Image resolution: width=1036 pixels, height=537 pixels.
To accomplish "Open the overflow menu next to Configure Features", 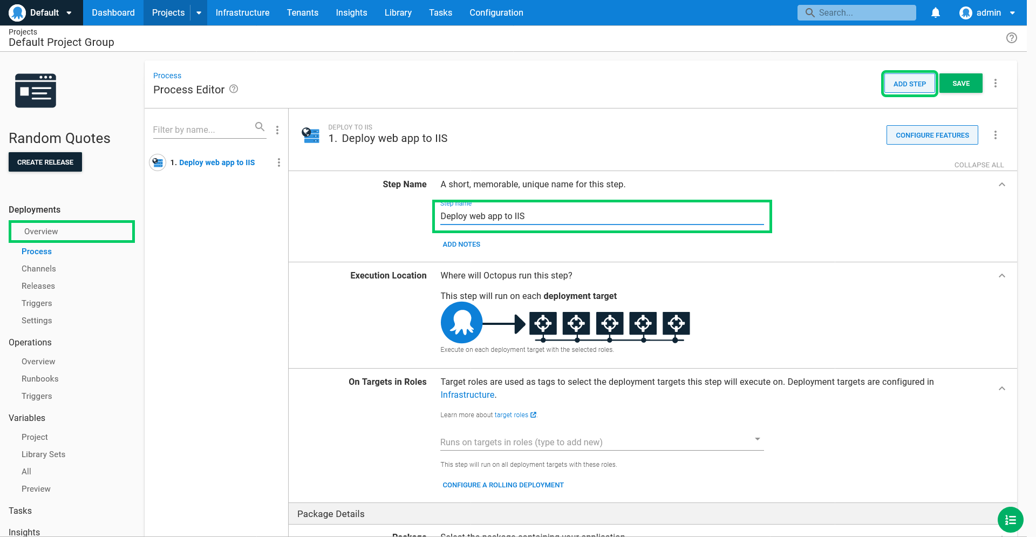I will pos(996,135).
